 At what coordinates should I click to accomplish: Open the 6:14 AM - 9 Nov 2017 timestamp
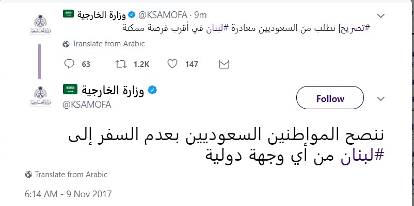68,194
